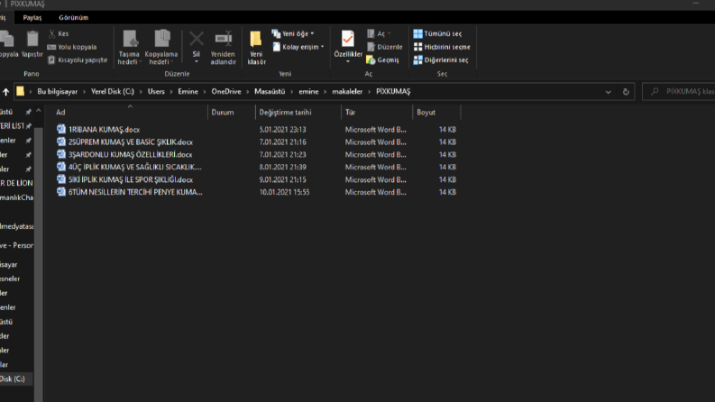Click the Yeniden adlandır rename icon
The height and width of the screenshot is (402, 715).
(224, 39)
